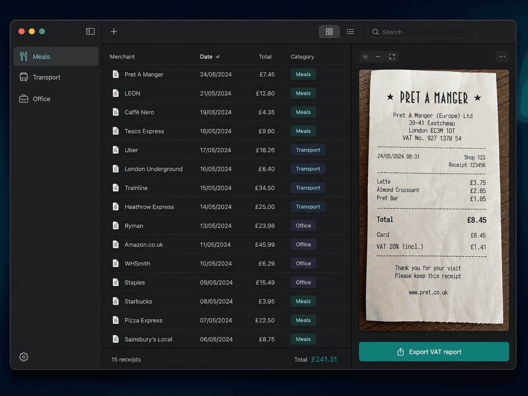
Task: Click the £34.50 total
Action: tap(265, 188)
